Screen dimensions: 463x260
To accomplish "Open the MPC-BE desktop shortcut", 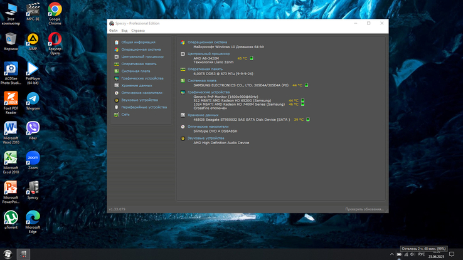I will (x=33, y=12).
